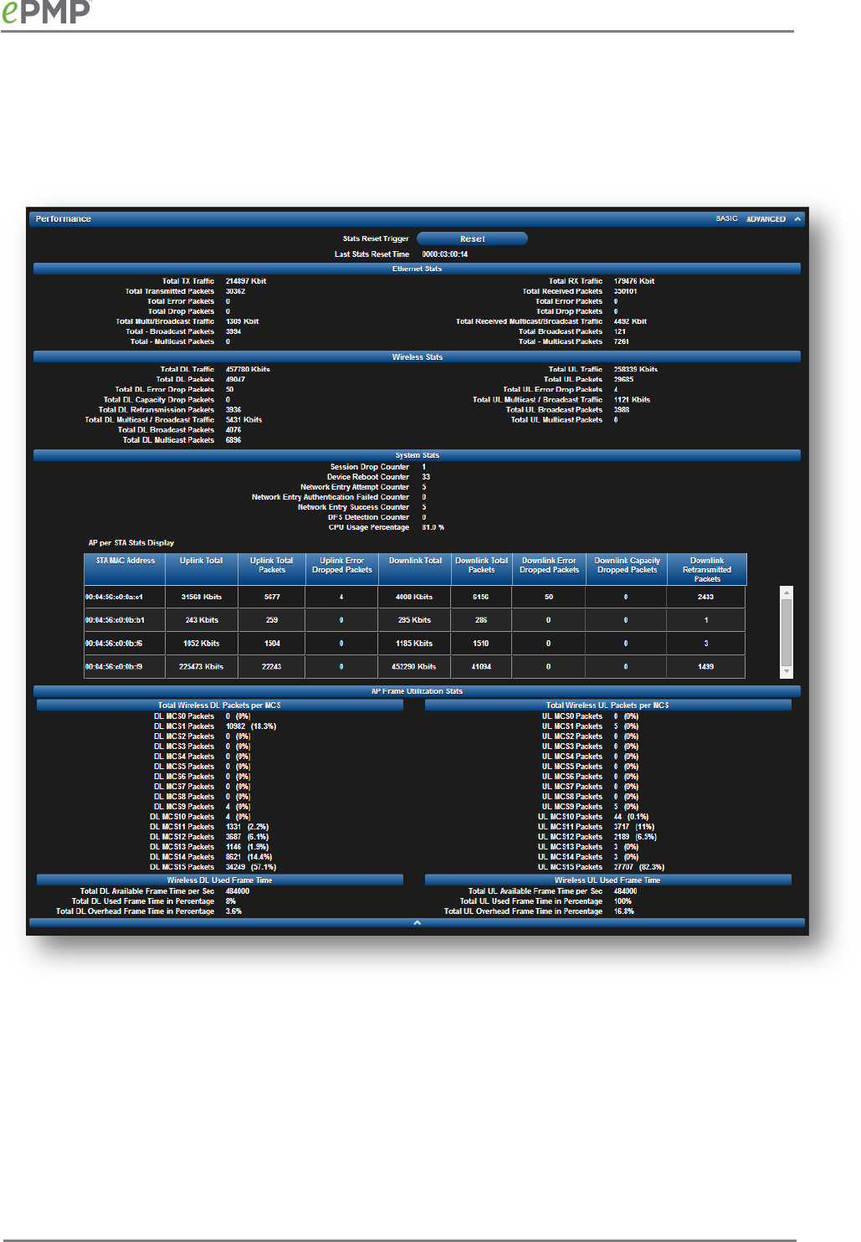This screenshot has width=861, height=1242.
Task: Collapse the Performance panel with top chevron
Action: coord(797,219)
